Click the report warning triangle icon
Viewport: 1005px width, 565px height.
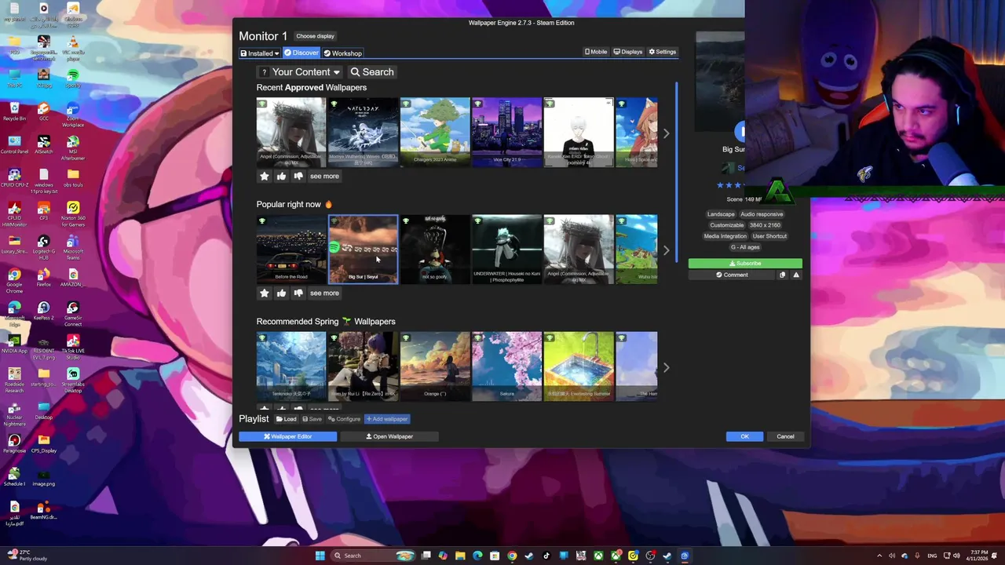(796, 275)
